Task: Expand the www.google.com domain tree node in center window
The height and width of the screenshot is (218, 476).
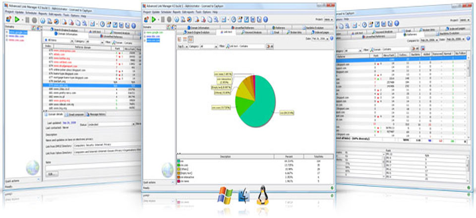Action: 144,32
